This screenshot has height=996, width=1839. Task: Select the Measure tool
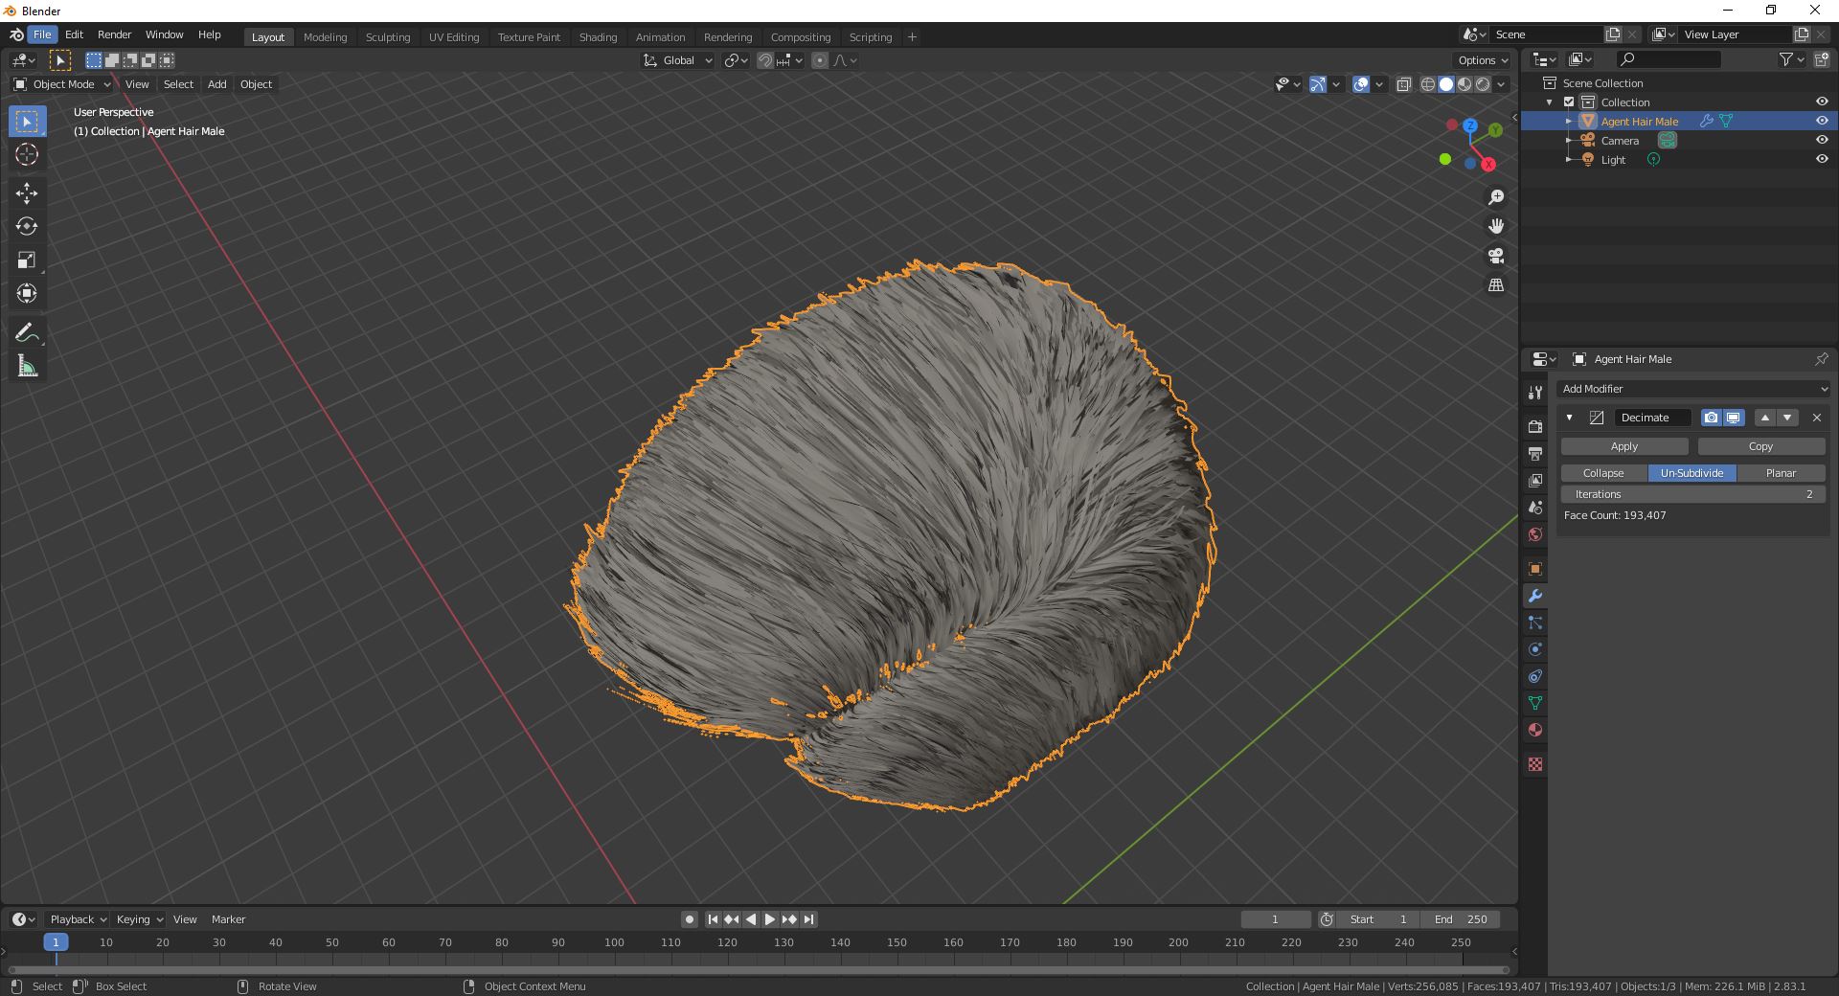click(x=27, y=366)
